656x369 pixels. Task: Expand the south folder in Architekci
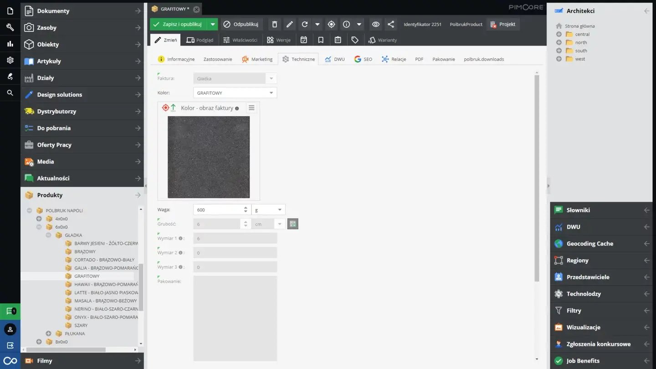(559, 51)
